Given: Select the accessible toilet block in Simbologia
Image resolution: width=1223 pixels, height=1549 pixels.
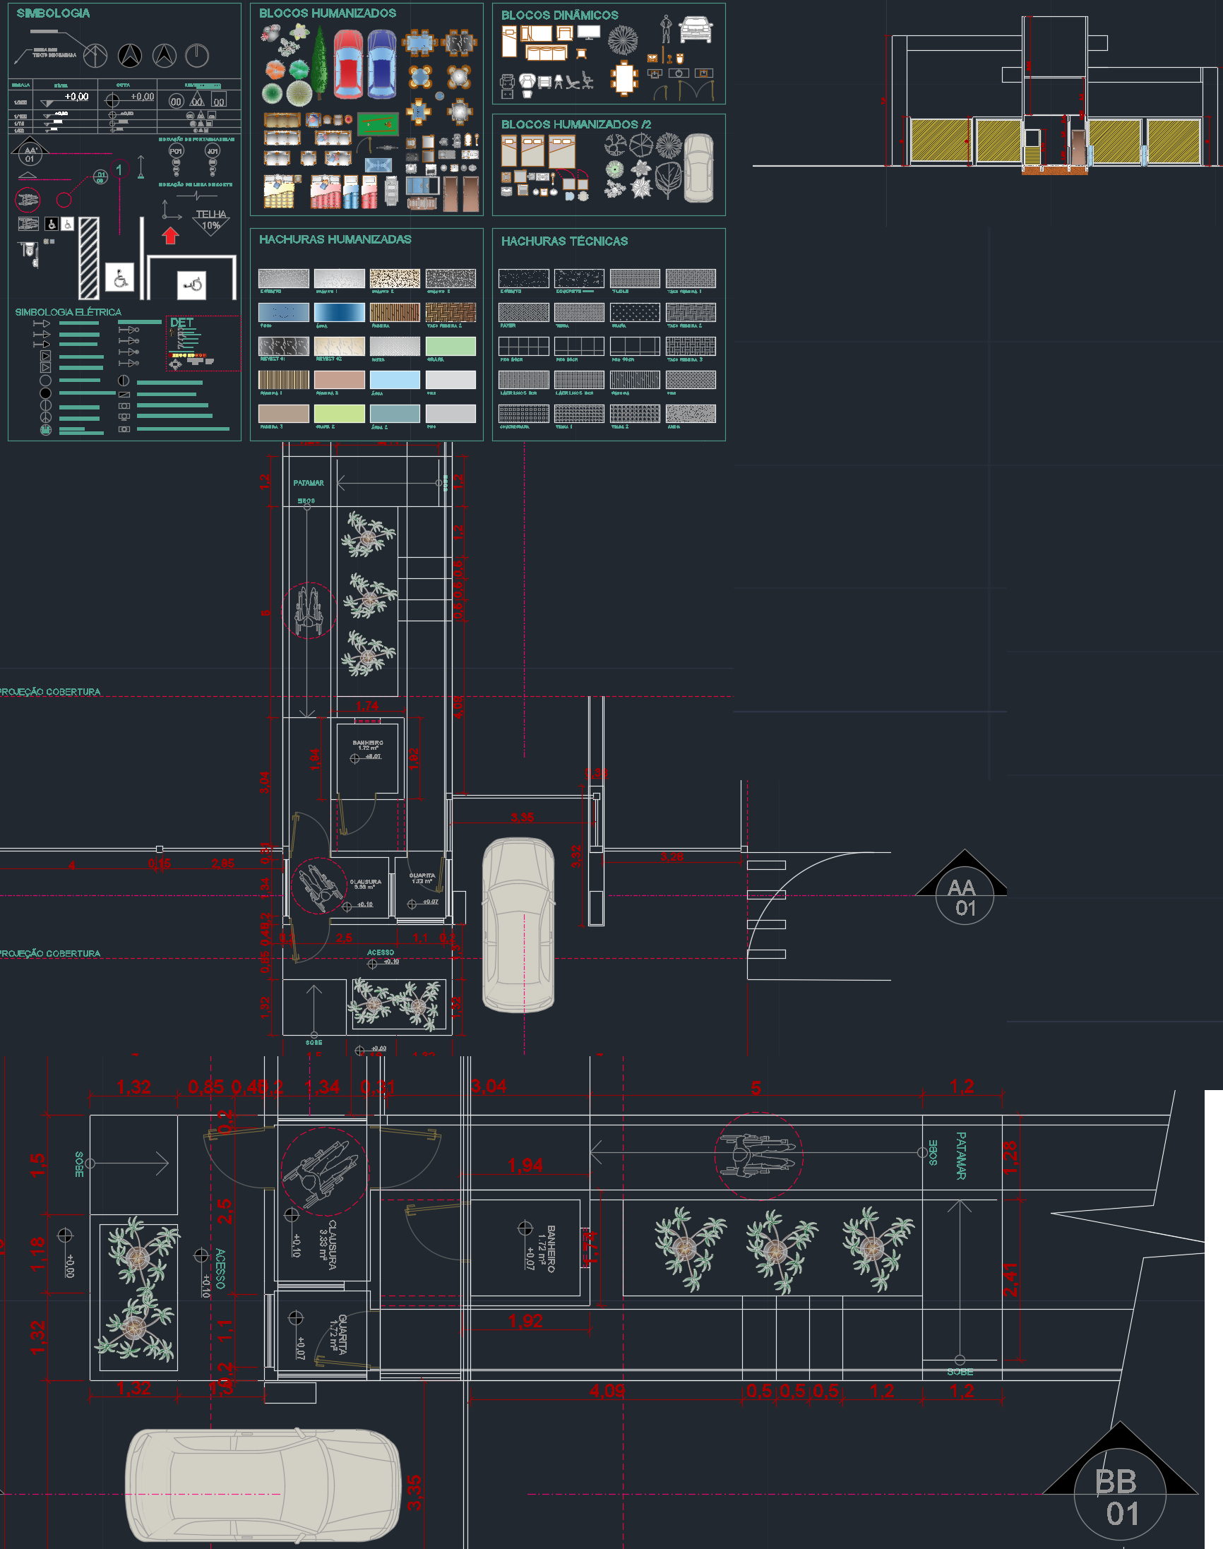Looking at the screenshot, I should [x=29, y=253].
